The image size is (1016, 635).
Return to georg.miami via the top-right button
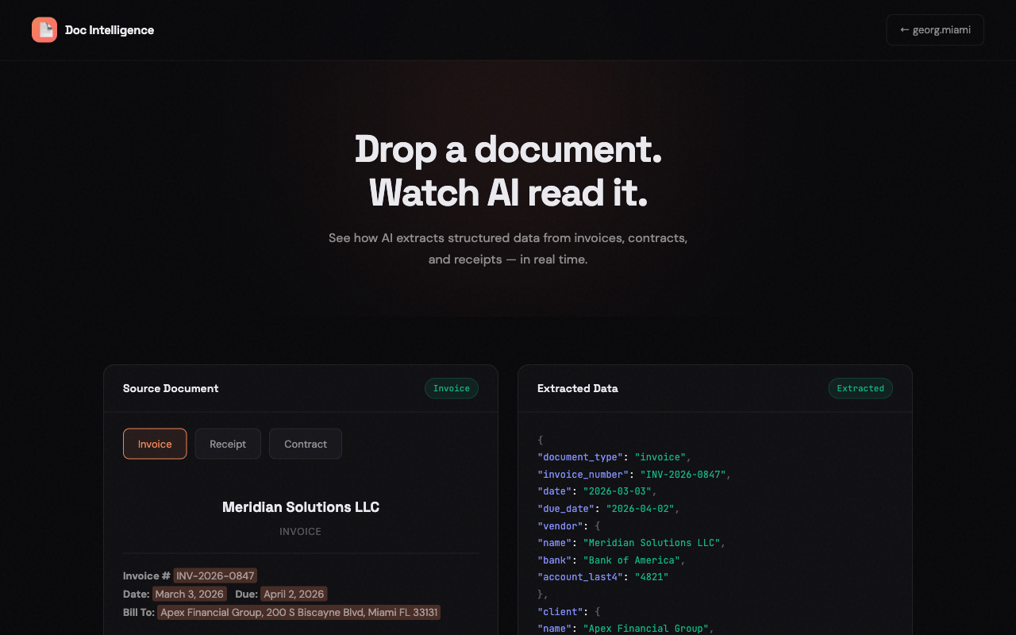click(x=935, y=29)
